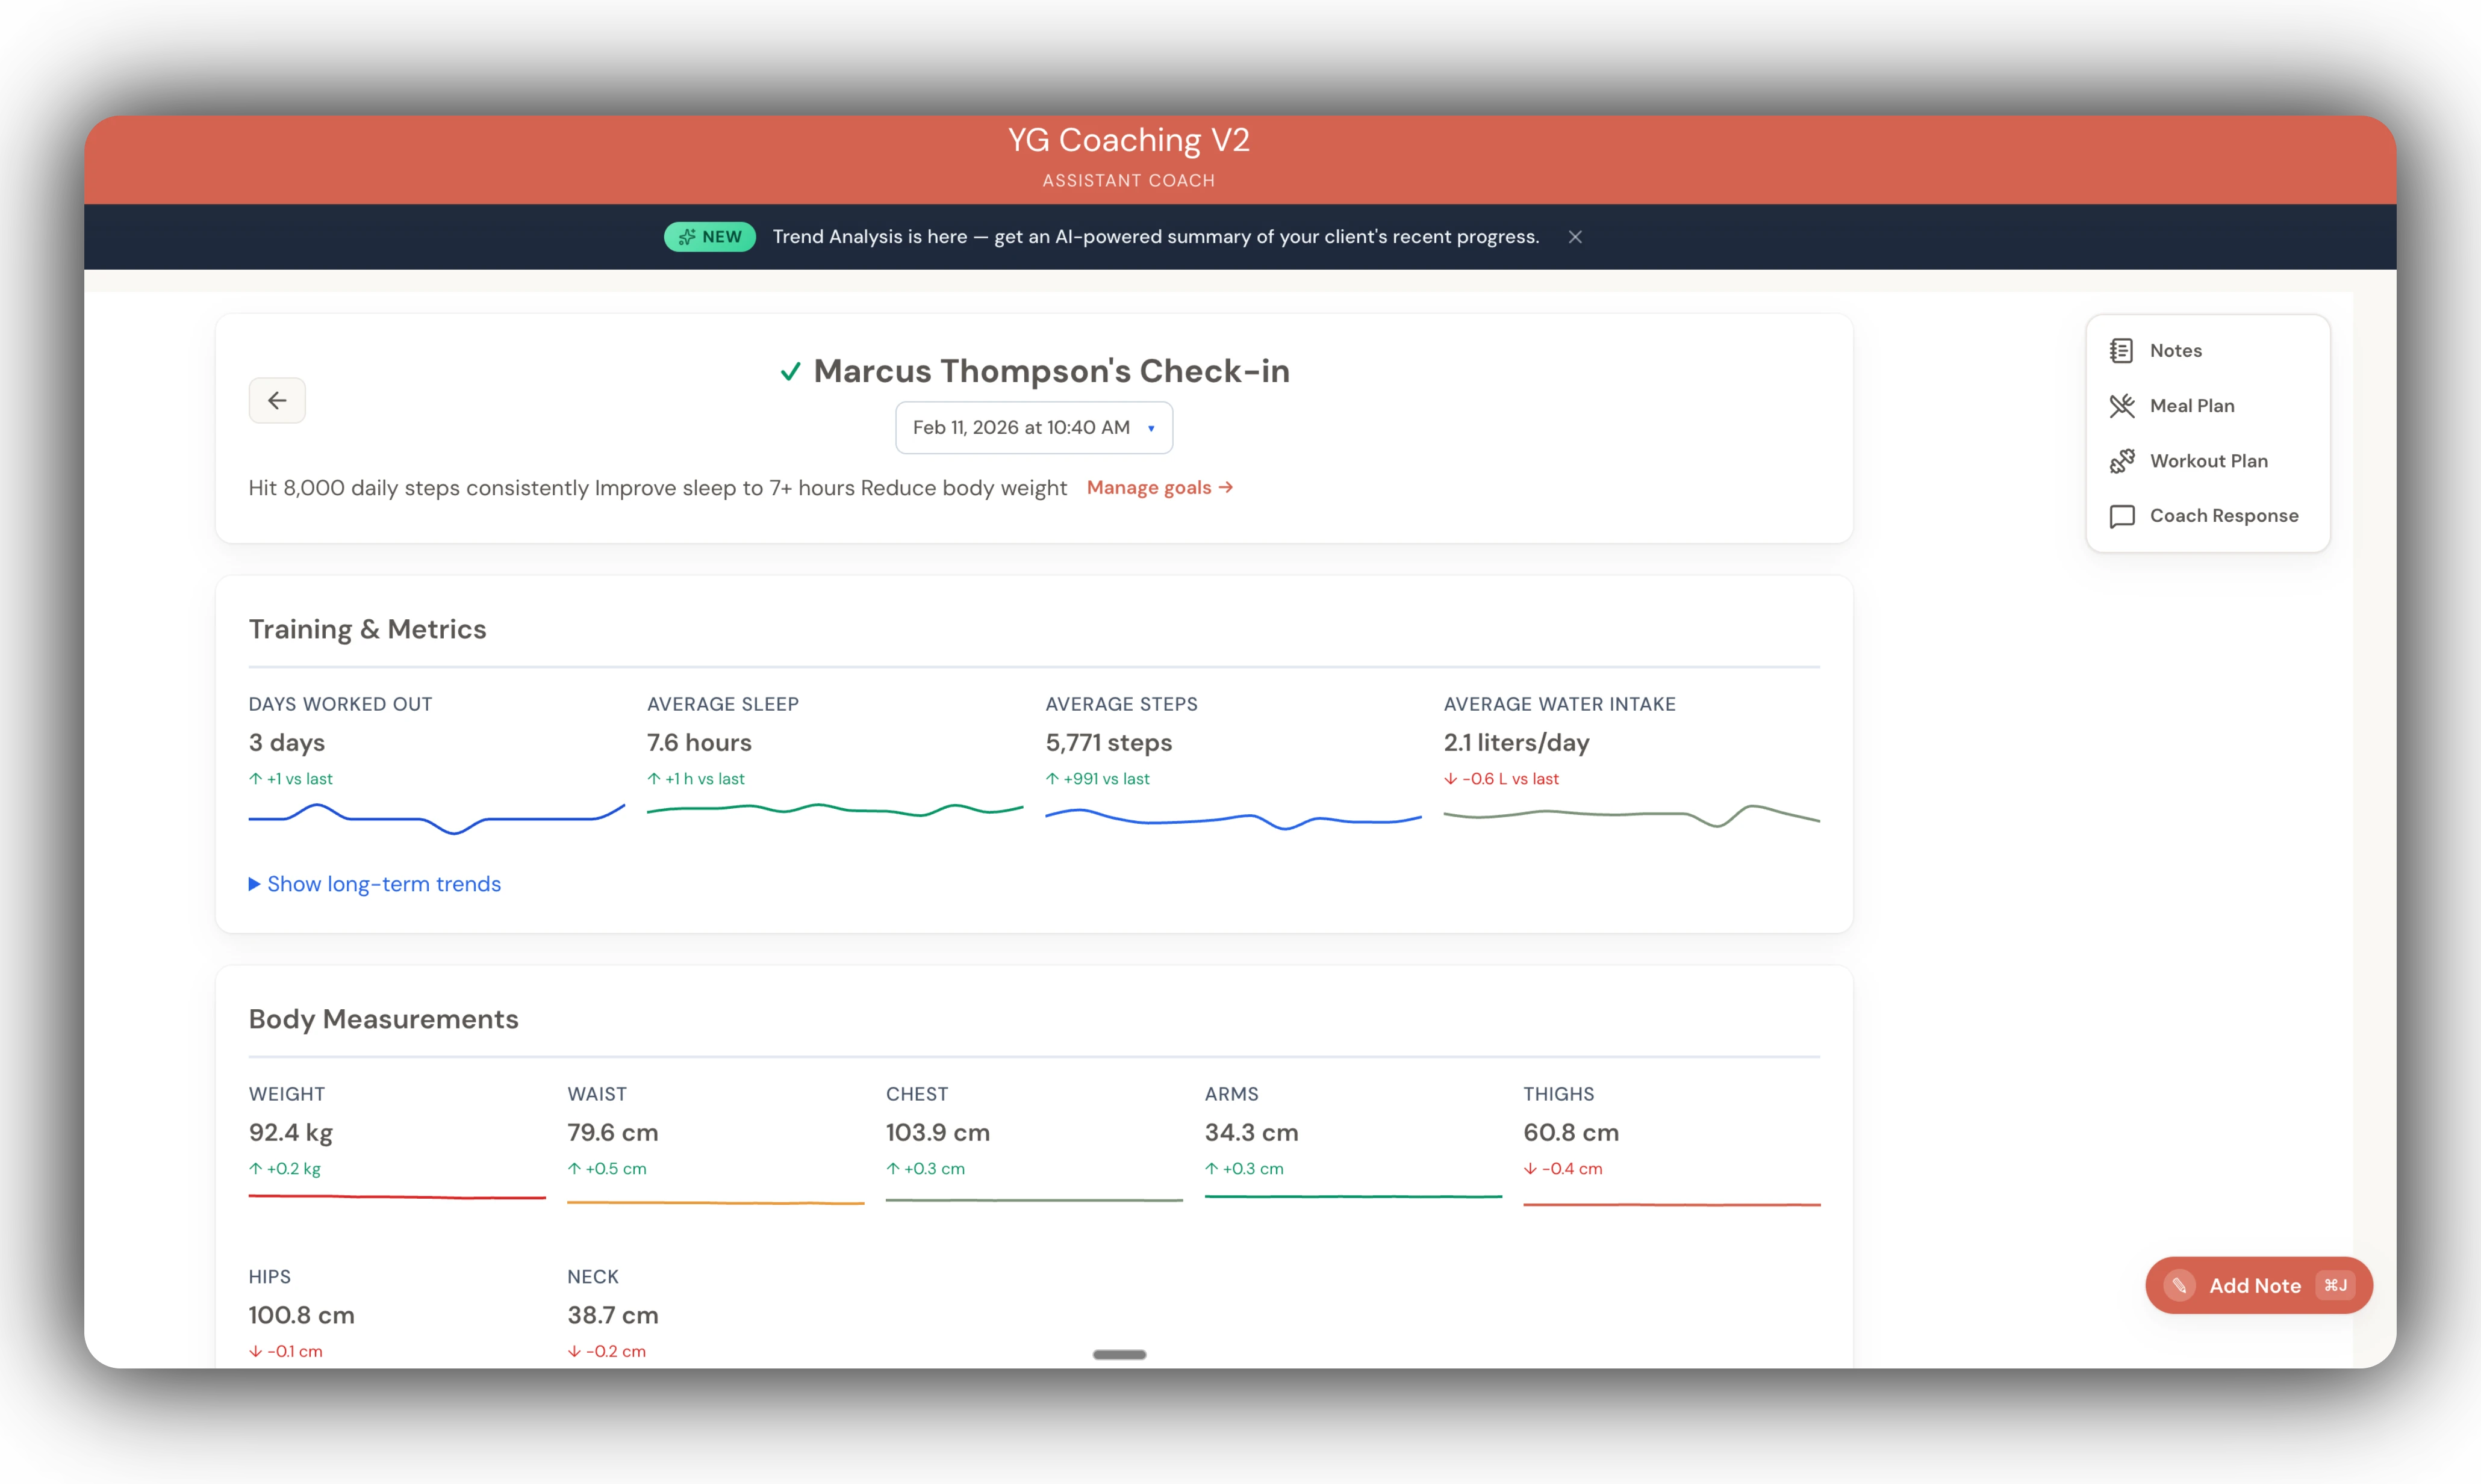This screenshot has width=2481, height=1484.
Task: Click the Coach Response chat bubble icon
Action: [2121, 516]
